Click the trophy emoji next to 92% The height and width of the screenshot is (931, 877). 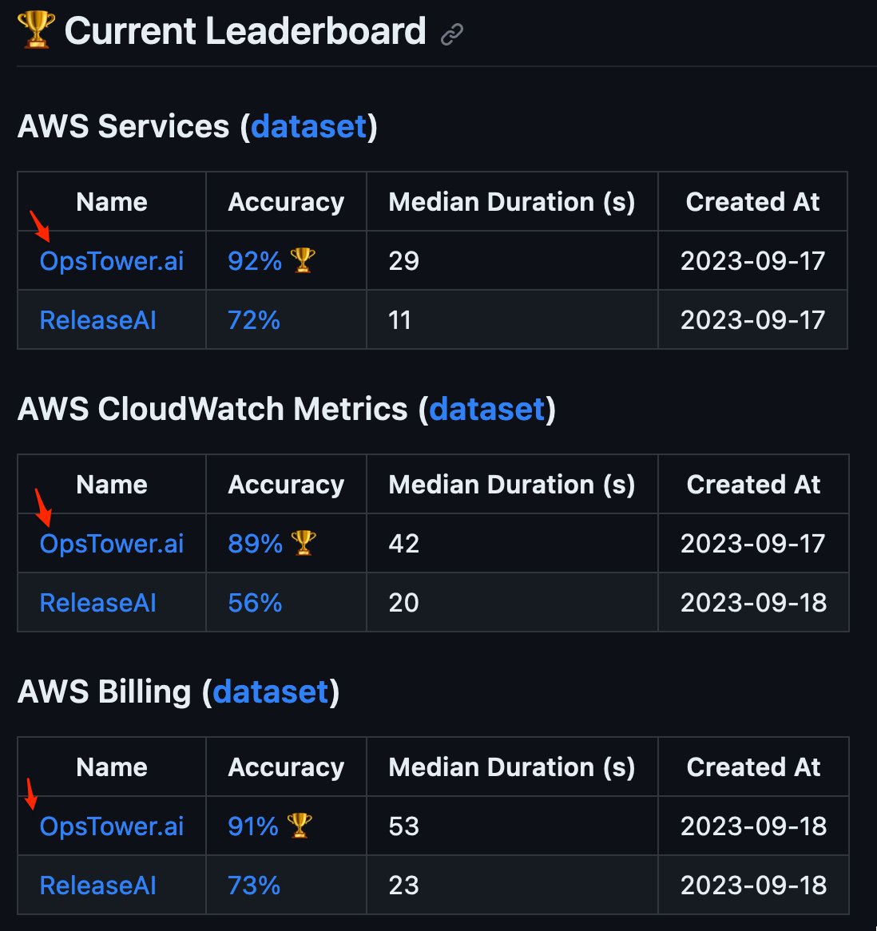point(303,260)
